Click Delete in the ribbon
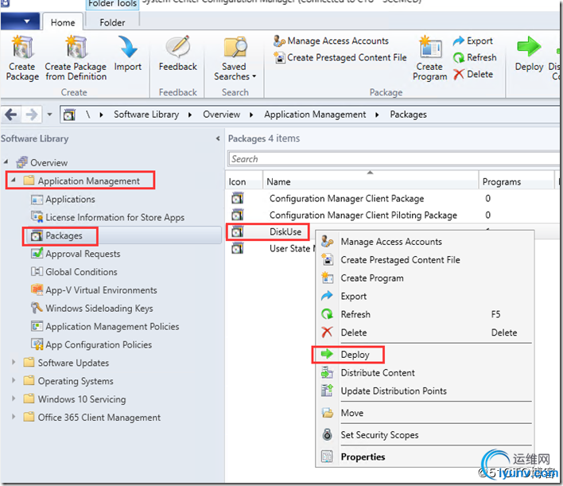563x486 pixels. [473, 74]
